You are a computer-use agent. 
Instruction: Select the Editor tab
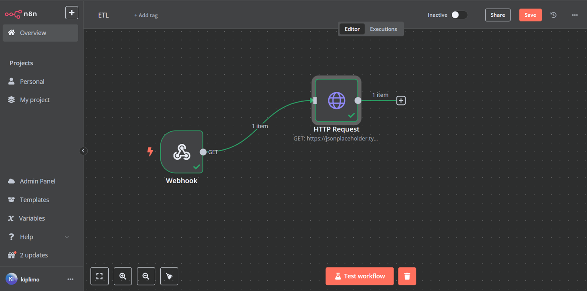[352, 29]
